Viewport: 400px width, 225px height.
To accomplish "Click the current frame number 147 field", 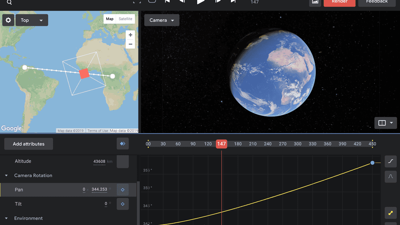I will coord(254,2).
